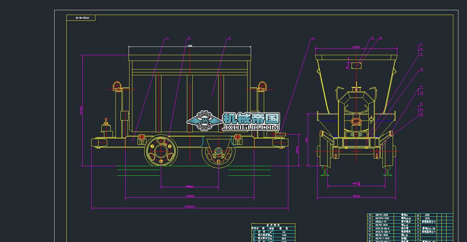Select part callout number 12

[421, 93]
